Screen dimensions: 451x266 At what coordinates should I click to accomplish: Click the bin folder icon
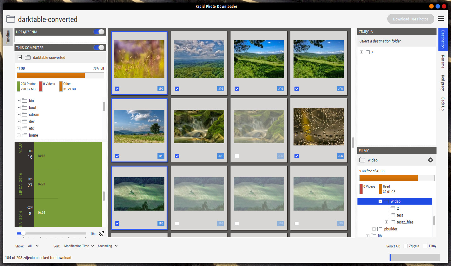pos(25,100)
